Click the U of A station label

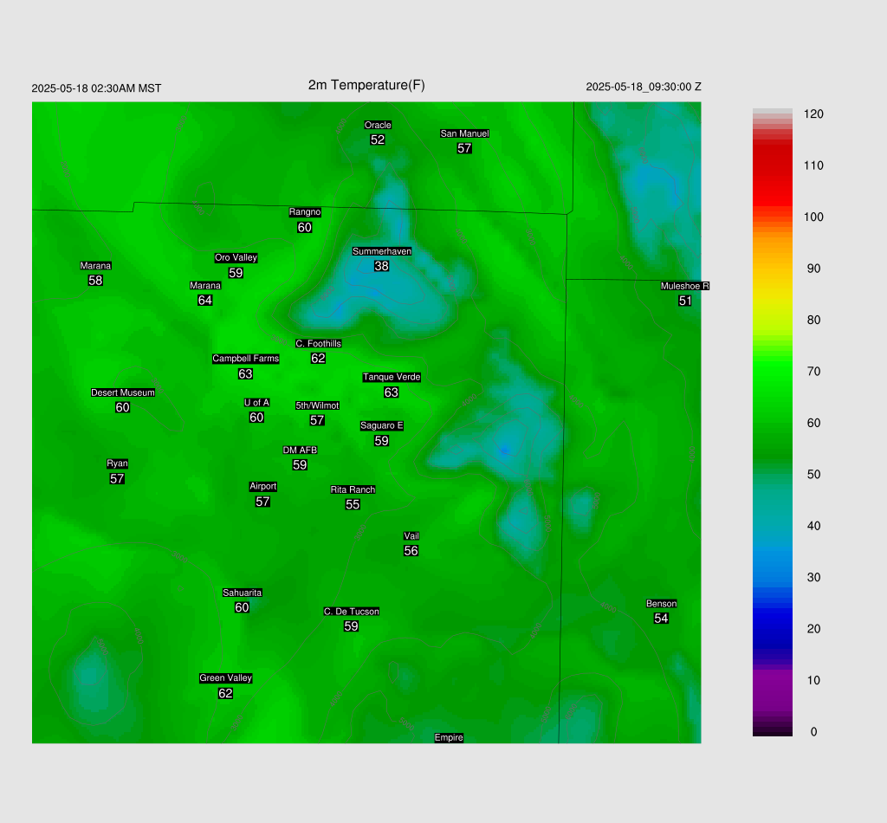point(256,403)
